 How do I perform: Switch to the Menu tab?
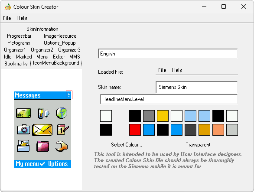point(42,57)
